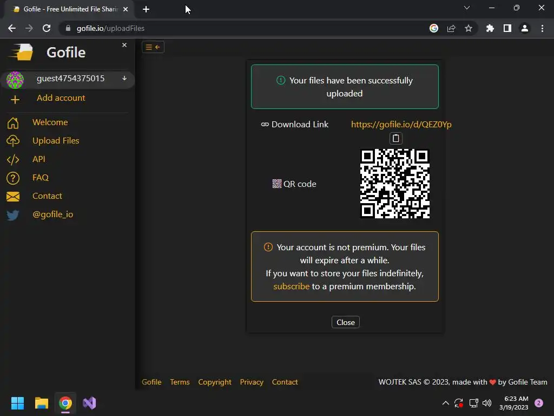Image resolution: width=554 pixels, height=416 pixels.
Task: Open Upload Files in sidebar
Action: [56, 140]
